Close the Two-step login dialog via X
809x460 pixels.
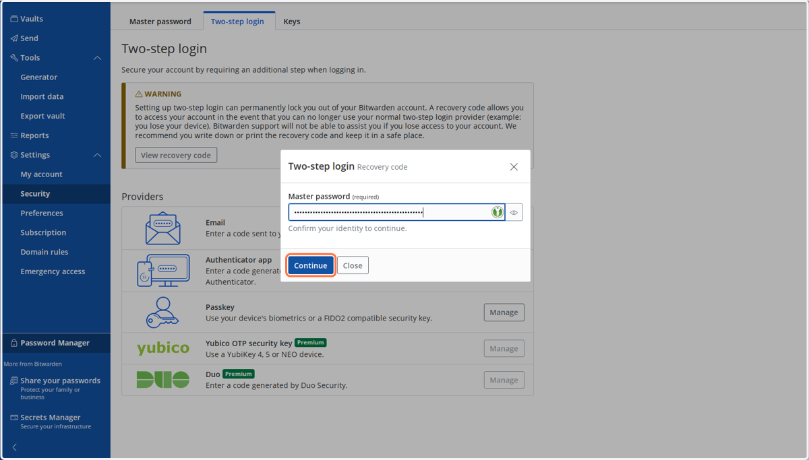[514, 166]
